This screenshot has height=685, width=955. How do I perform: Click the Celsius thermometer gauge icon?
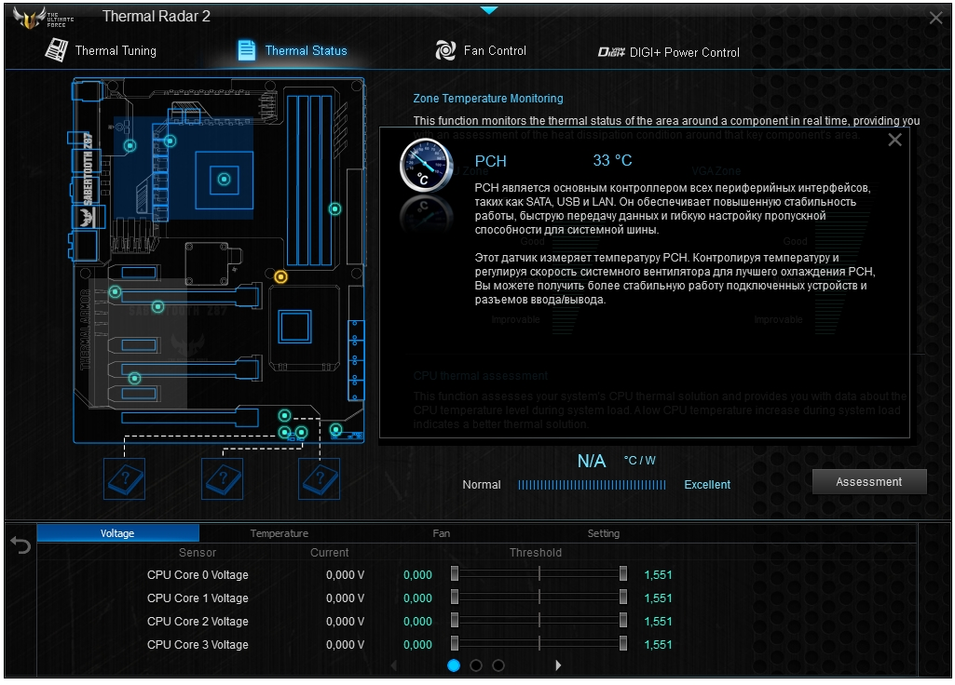427,166
